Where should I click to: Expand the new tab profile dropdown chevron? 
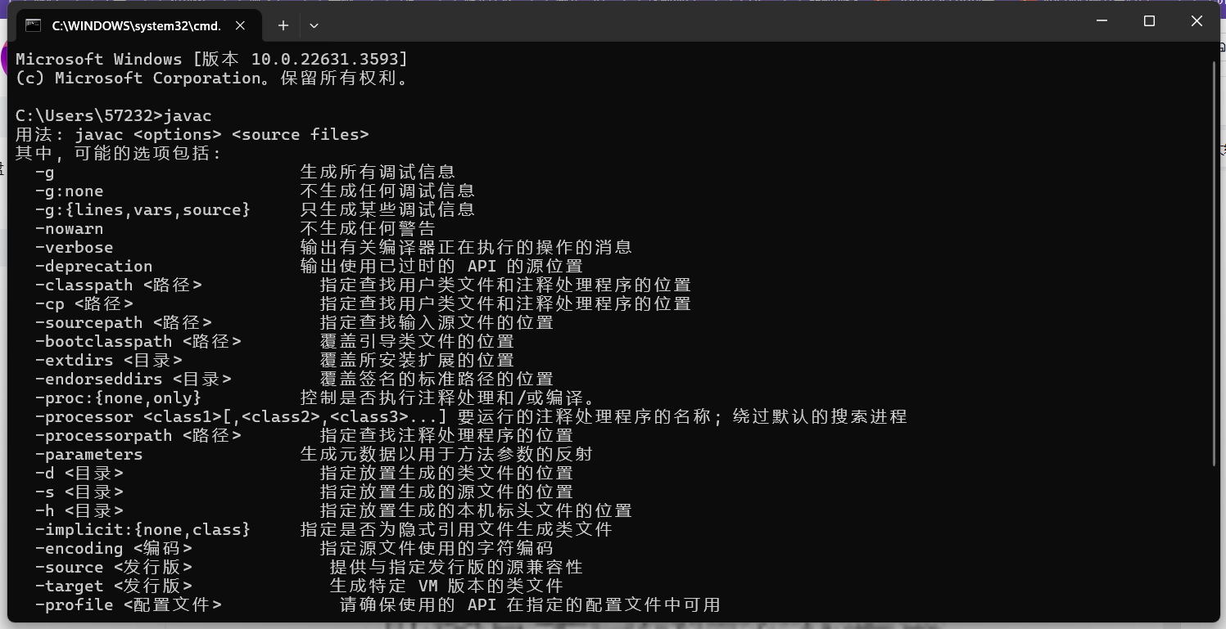pos(314,25)
